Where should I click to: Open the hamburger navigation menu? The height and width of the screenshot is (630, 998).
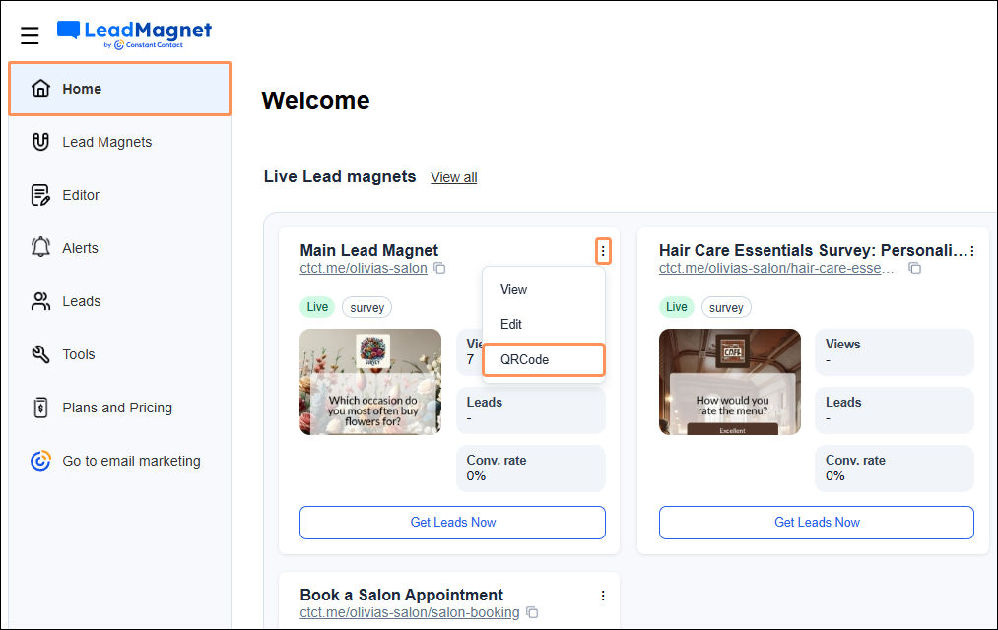[30, 35]
